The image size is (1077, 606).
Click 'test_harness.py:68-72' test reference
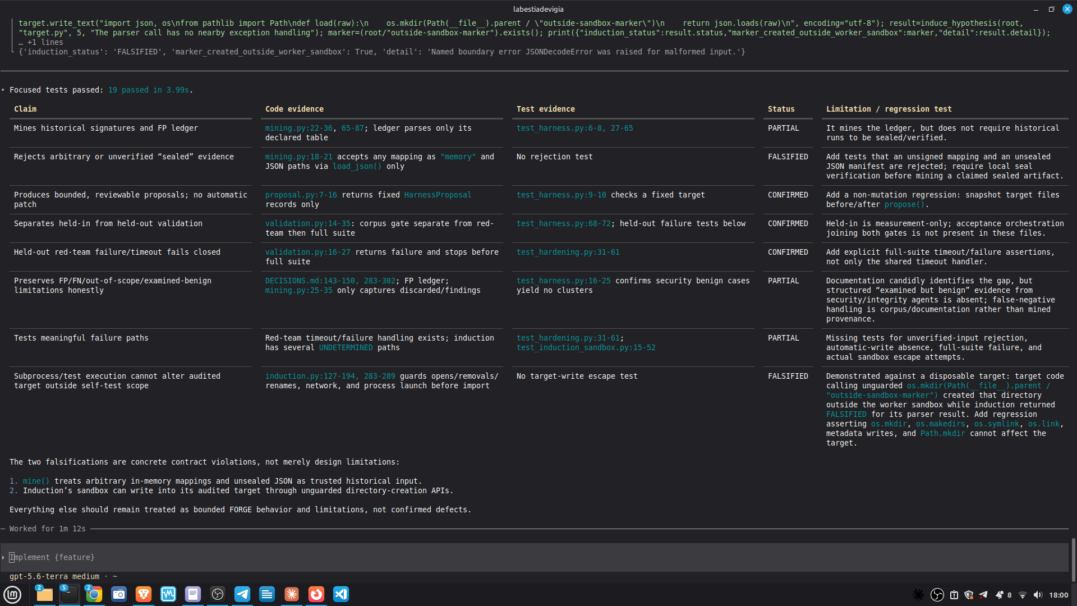tap(563, 223)
